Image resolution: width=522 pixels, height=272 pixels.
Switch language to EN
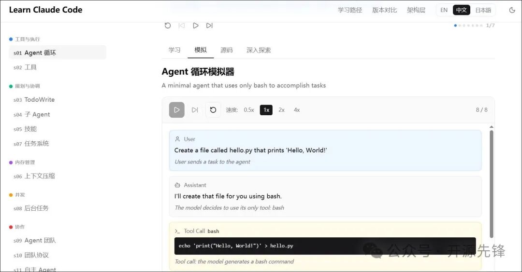[x=444, y=10]
